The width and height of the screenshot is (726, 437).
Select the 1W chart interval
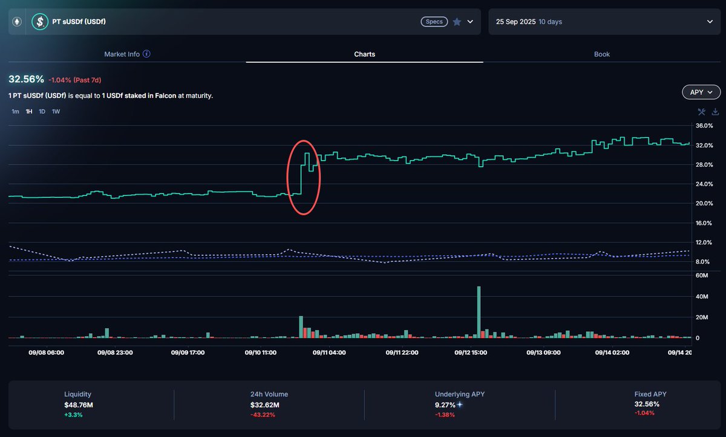tap(56, 112)
